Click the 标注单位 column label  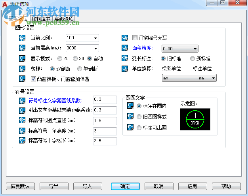coord(202,69)
